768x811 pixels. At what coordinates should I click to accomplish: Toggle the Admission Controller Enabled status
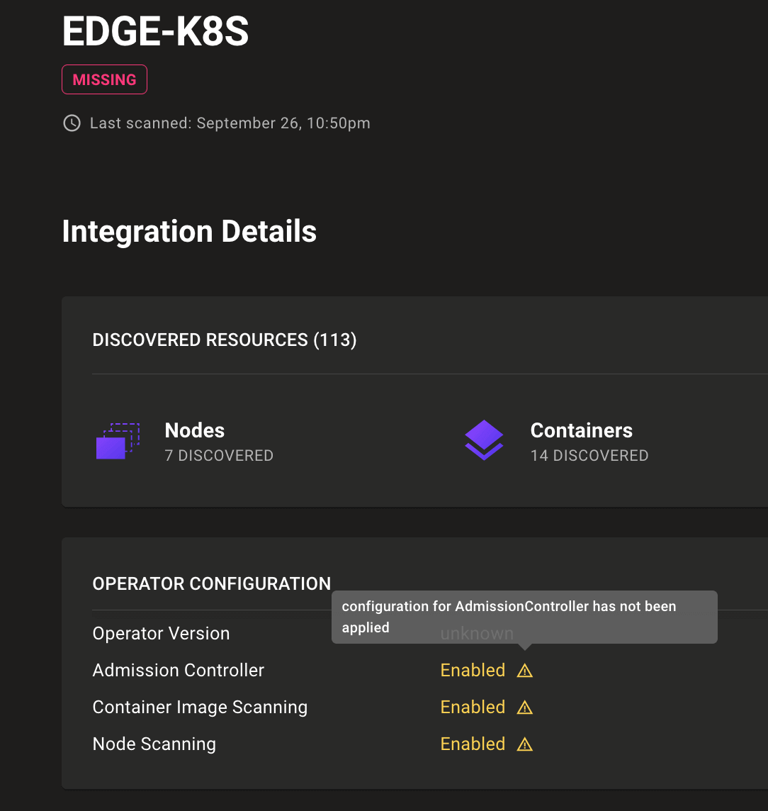[473, 670]
